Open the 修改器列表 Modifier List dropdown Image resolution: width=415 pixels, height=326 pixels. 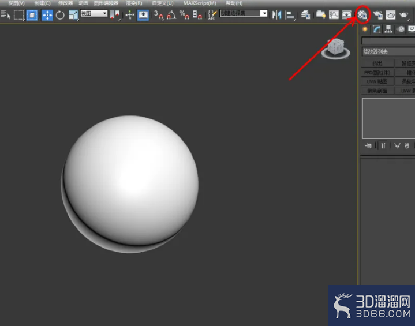coord(388,51)
